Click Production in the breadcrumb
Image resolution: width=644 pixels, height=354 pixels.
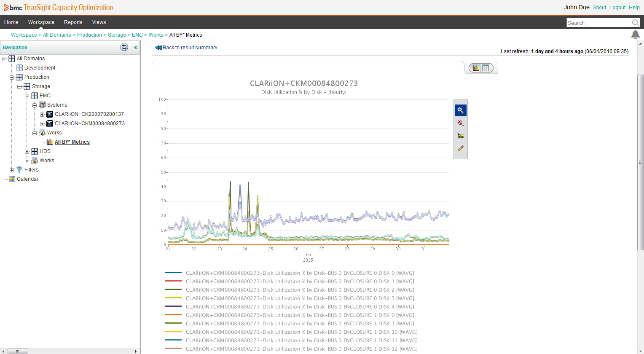(89, 35)
